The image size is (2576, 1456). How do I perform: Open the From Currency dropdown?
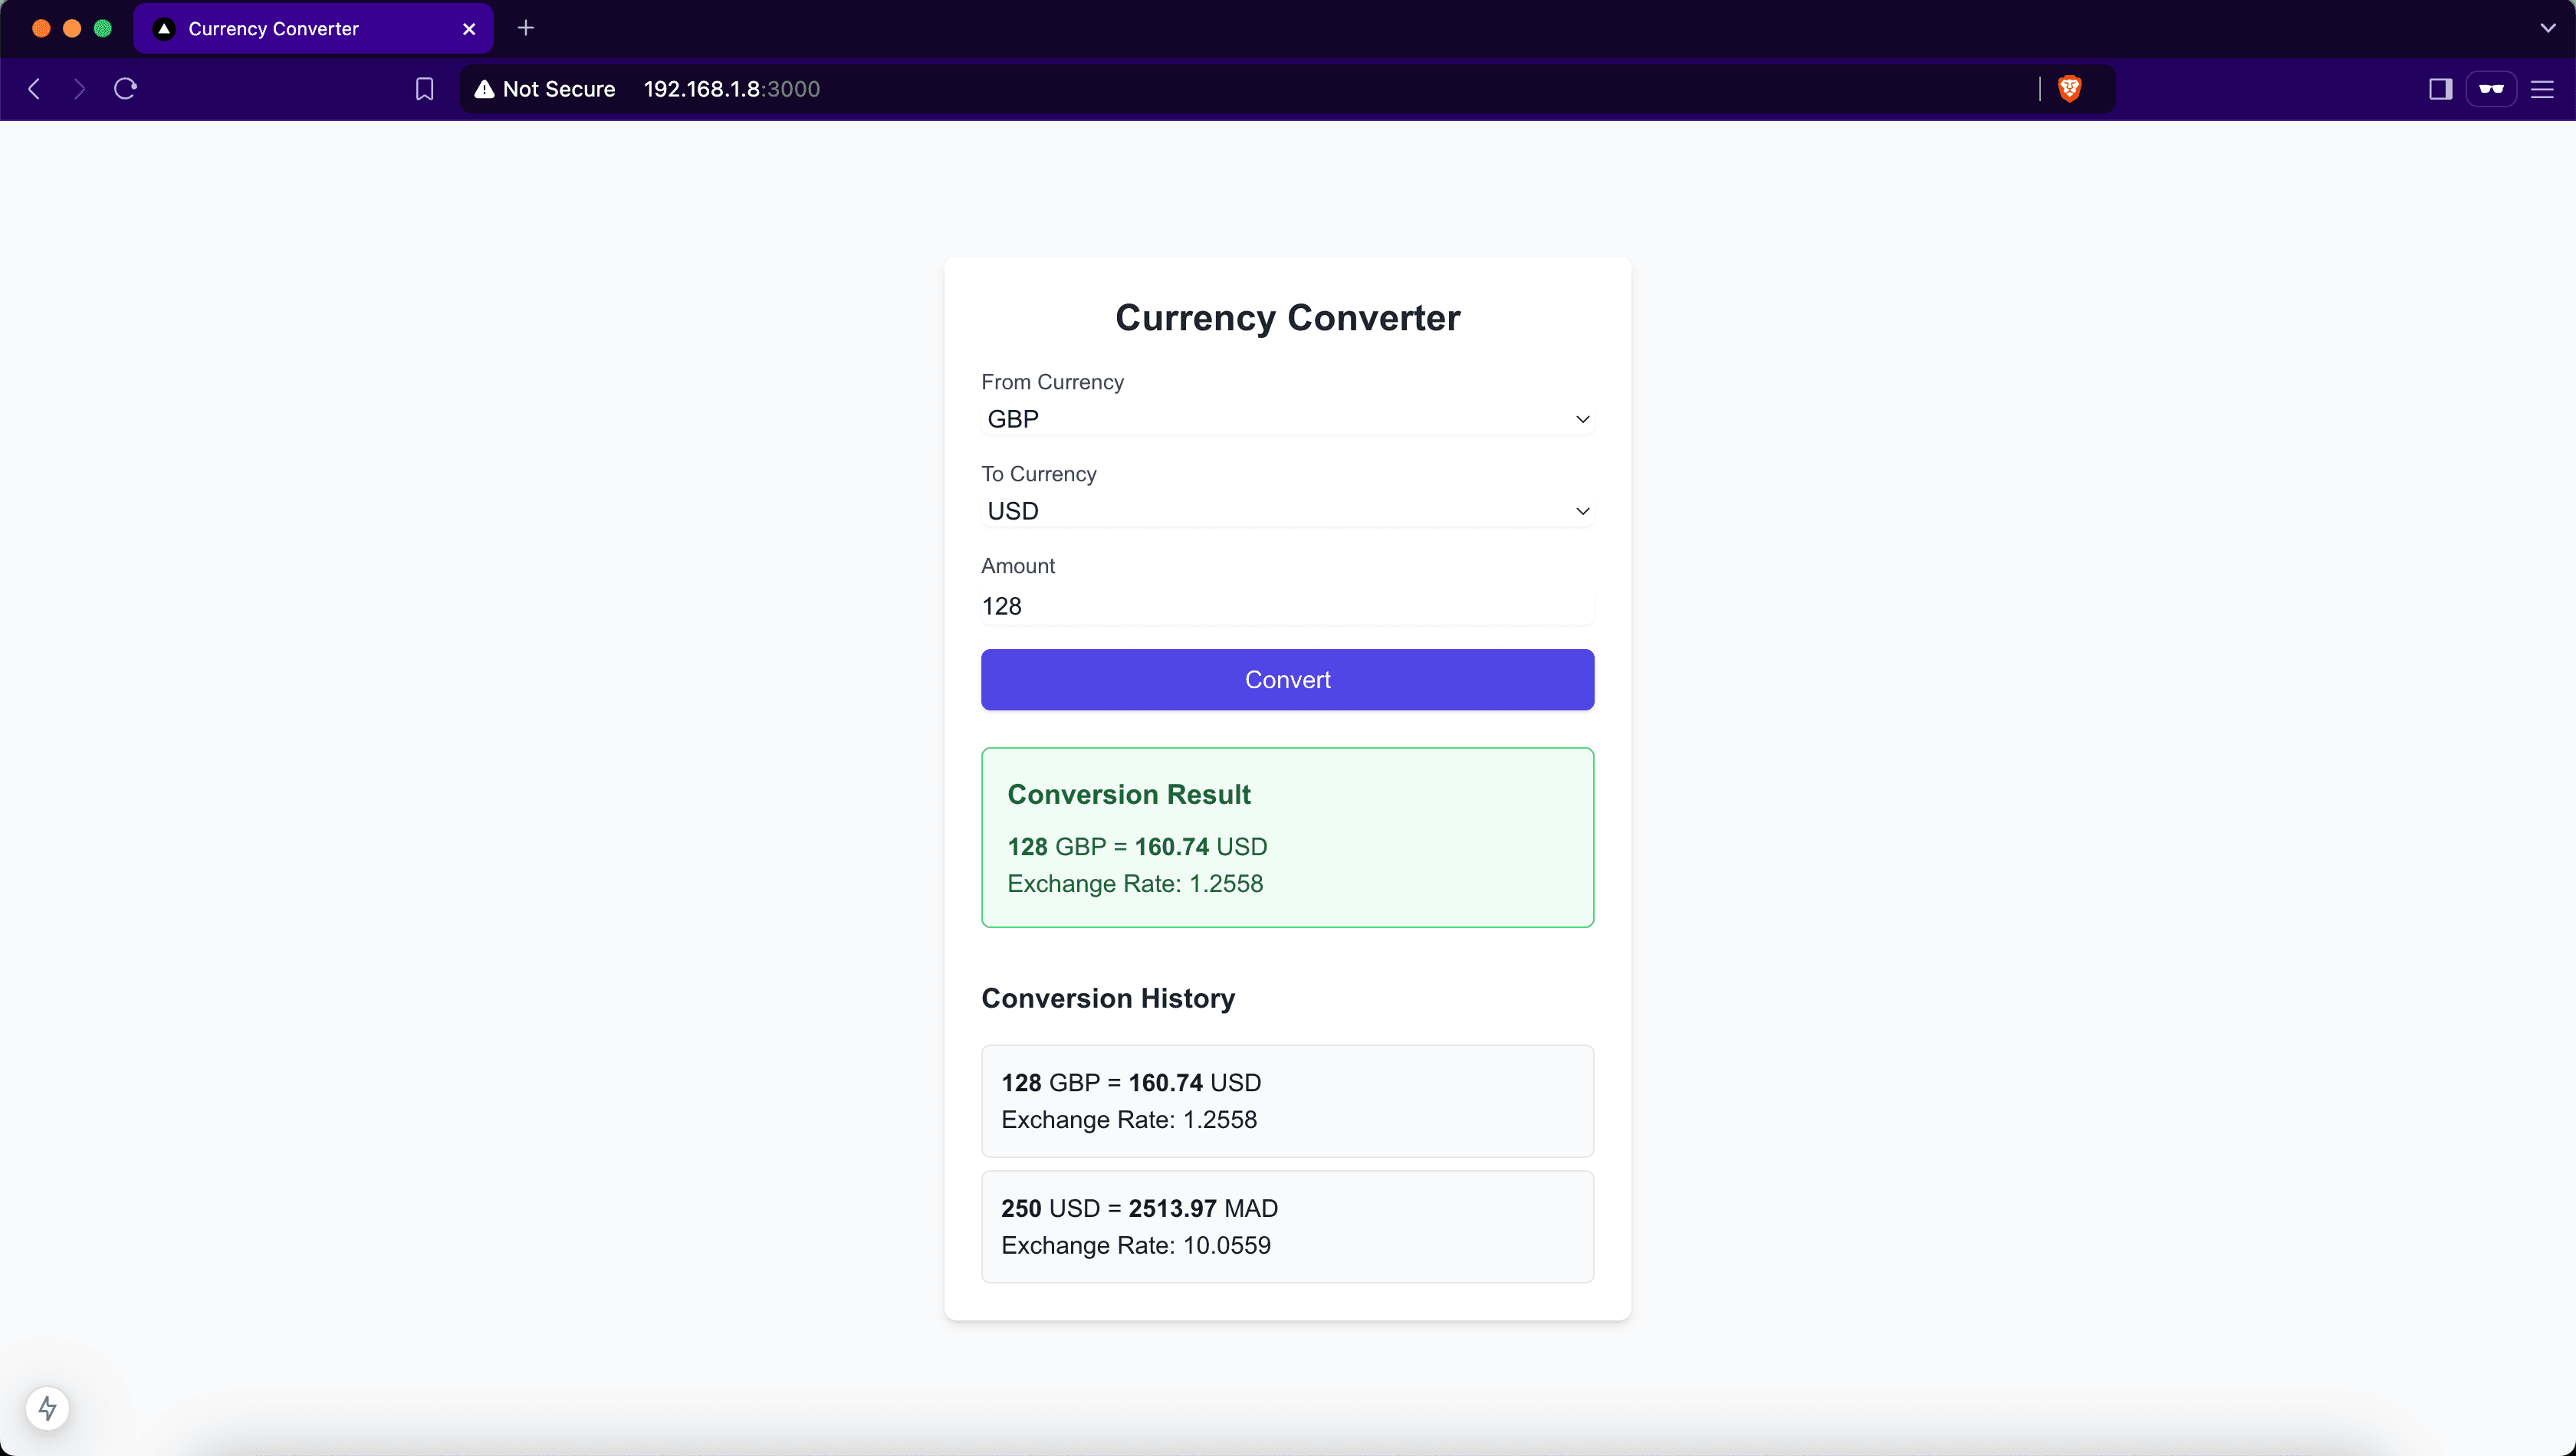tap(1288, 419)
